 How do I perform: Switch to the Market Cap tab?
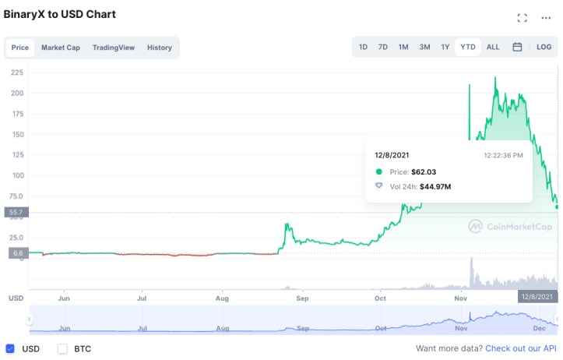click(61, 48)
